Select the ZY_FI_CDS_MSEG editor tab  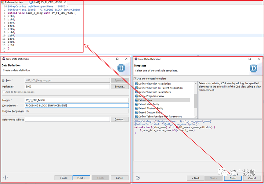[x=48, y=2]
